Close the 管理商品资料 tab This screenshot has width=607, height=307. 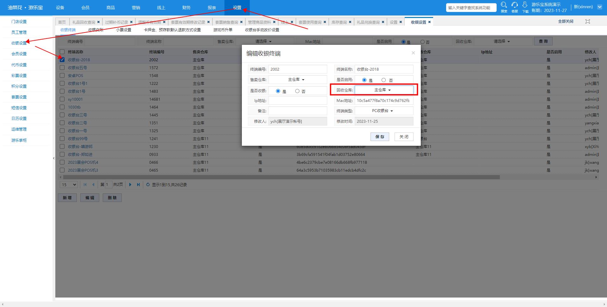click(x=274, y=22)
